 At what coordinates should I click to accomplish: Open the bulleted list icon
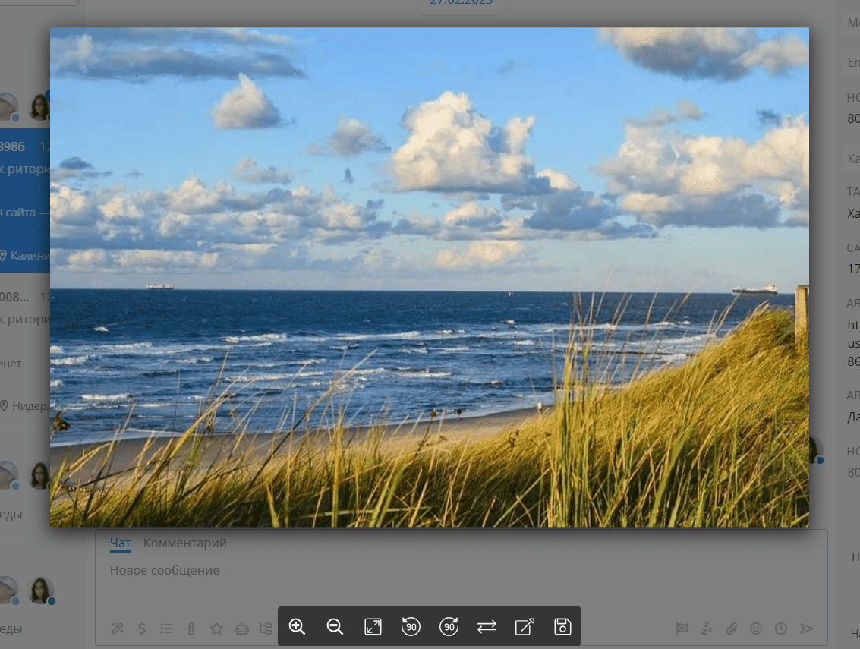coord(166,629)
